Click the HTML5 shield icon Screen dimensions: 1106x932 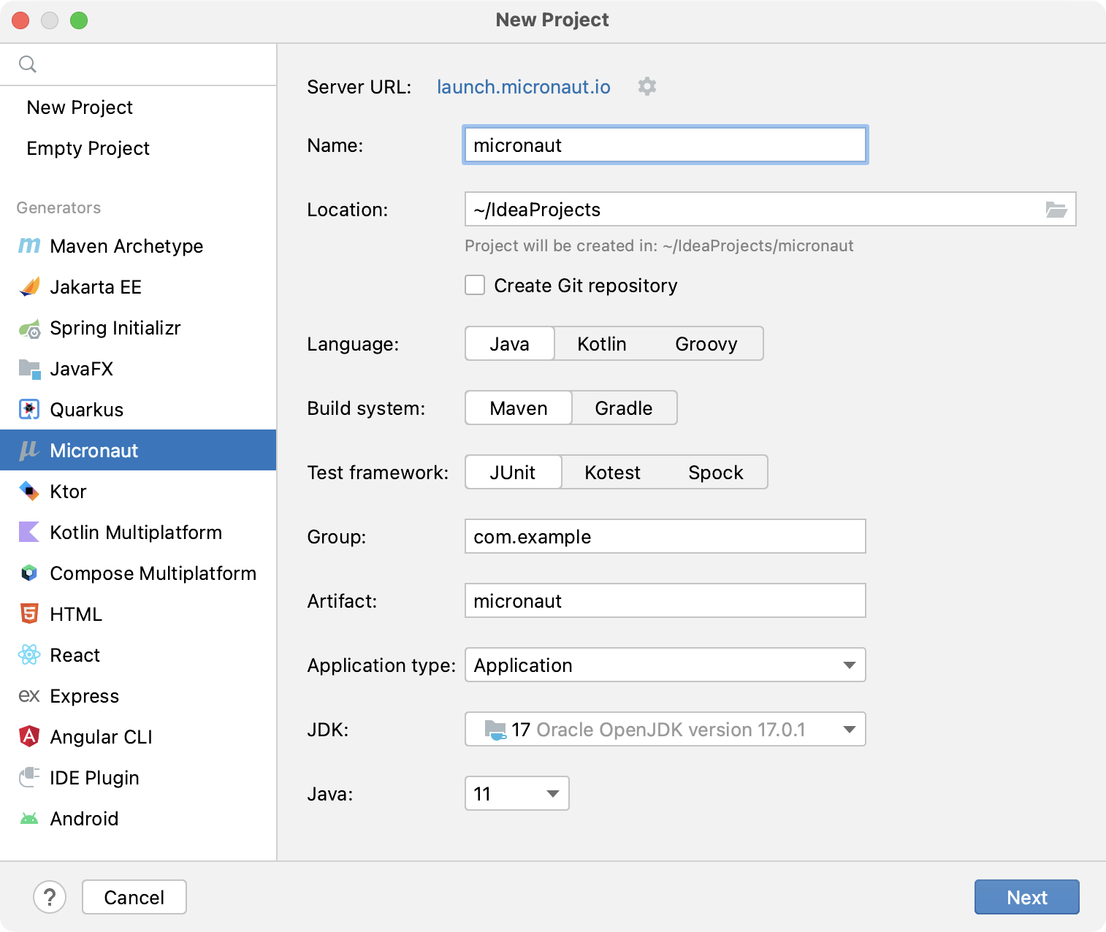click(29, 614)
